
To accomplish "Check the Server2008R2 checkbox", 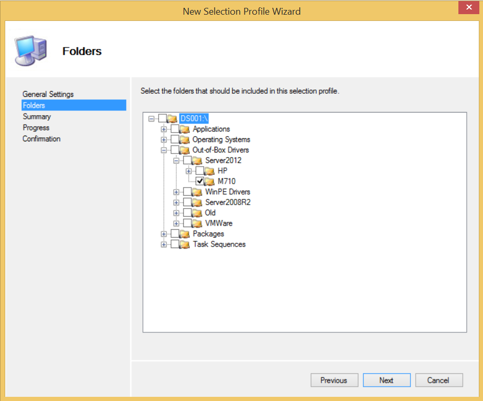I will (187, 202).
